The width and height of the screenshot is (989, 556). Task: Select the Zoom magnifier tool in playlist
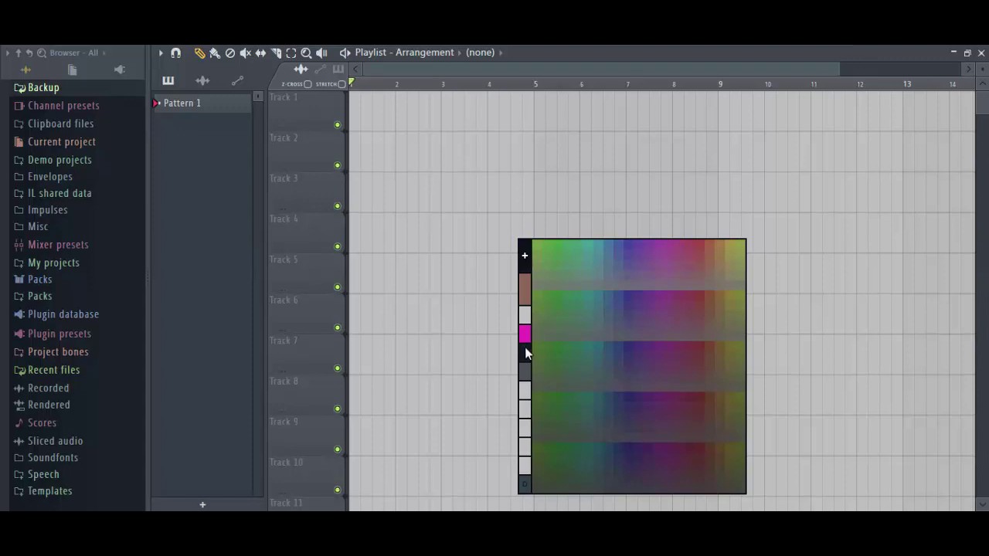[306, 53]
